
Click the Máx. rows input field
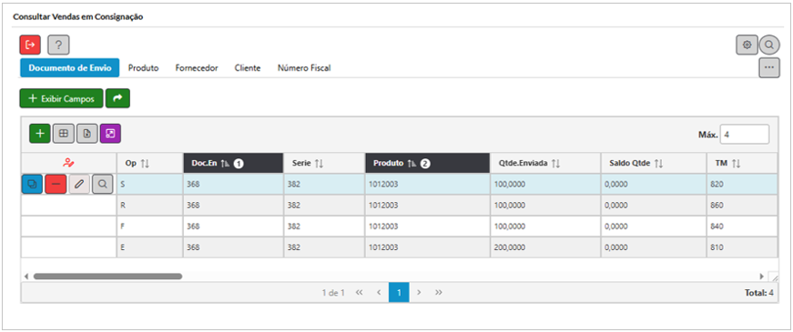pyautogui.click(x=745, y=135)
